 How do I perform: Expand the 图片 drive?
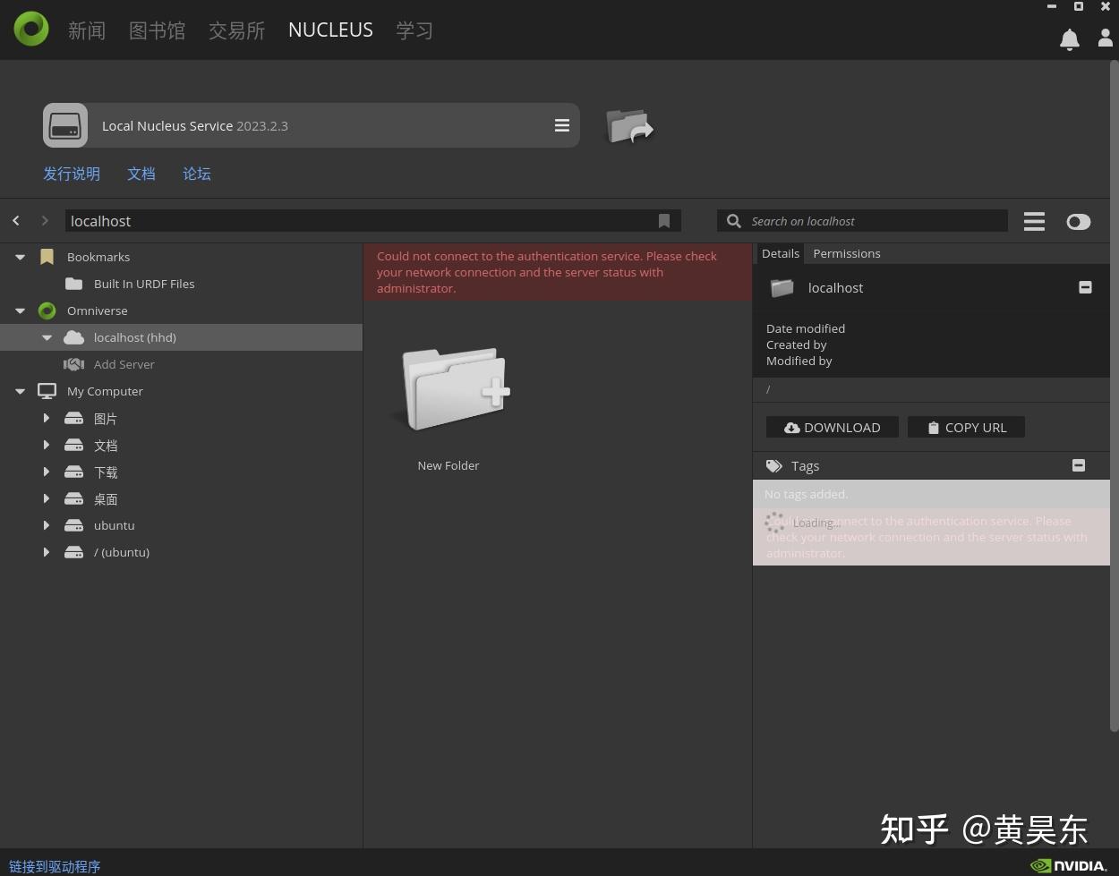click(x=47, y=418)
